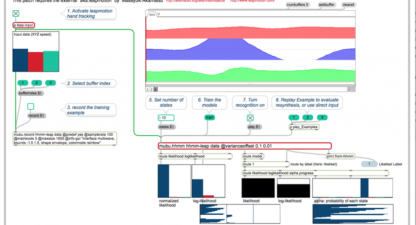Screen dimensions: 416x225
Task: Click the states $1 message box
Action: click(x=166, y=126)
